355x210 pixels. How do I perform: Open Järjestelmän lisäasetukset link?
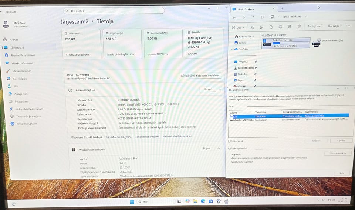[x=177, y=136]
